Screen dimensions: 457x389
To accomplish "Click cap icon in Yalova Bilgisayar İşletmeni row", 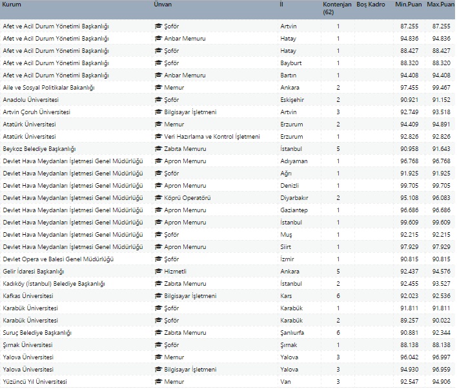I will tap(158, 370).
